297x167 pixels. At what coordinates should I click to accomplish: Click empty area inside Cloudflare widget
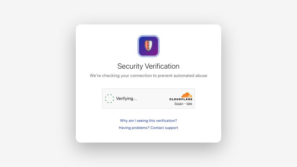point(153,98)
